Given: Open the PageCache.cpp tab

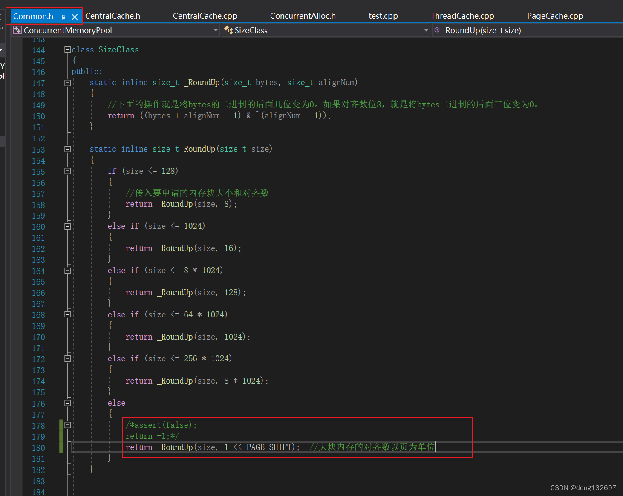Looking at the screenshot, I should (x=555, y=16).
